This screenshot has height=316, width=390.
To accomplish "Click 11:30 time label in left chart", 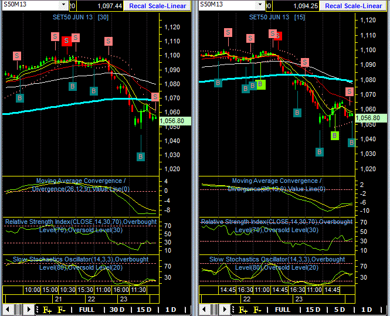I will (138, 290).
